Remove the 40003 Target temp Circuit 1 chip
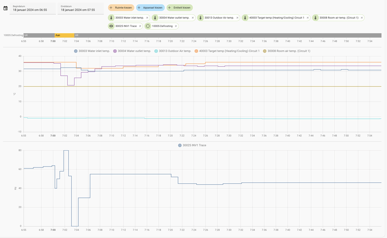 coord(308,18)
